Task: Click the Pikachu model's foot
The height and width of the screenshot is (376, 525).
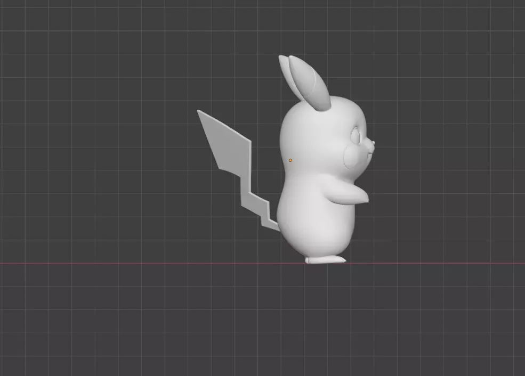Action: pyautogui.click(x=325, y=259)
